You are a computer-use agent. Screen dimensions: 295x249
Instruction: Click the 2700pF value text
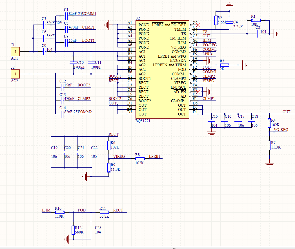pyautogui.click(x=79, y=67)
